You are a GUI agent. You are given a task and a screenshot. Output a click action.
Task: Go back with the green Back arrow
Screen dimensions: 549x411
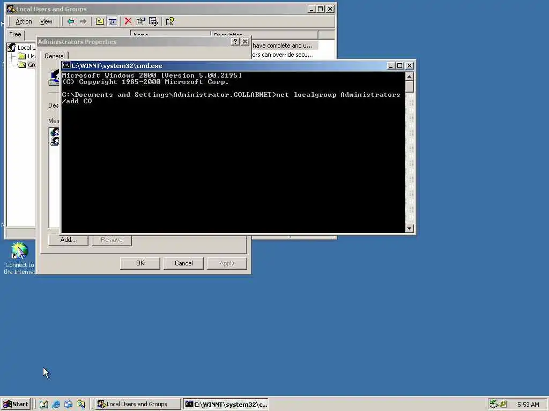(71, 21)
